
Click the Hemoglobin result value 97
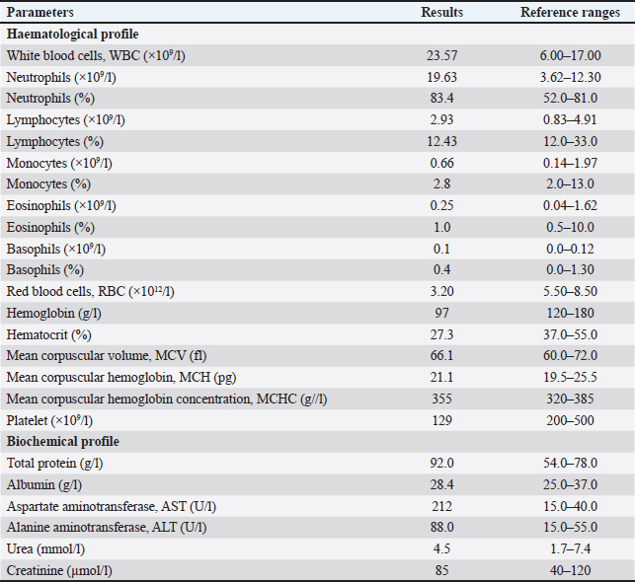[442, 313]
